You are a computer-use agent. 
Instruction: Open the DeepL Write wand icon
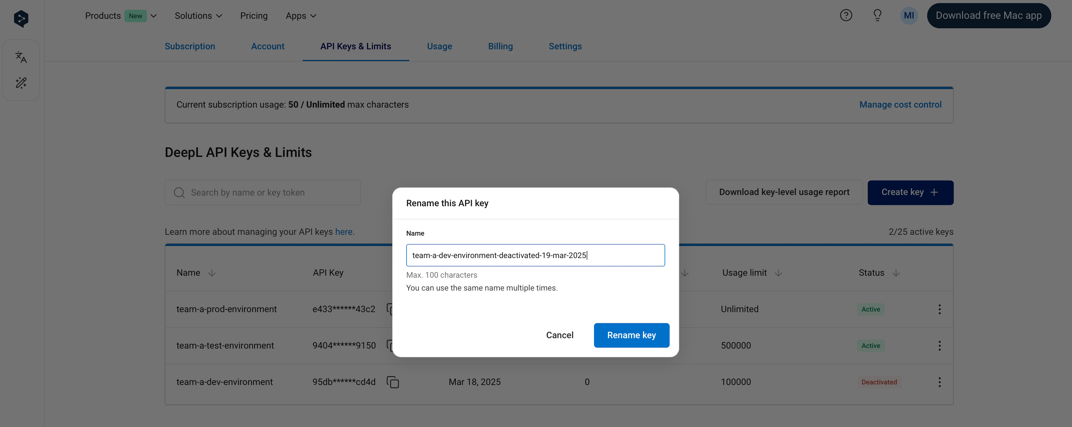point(21,83)
